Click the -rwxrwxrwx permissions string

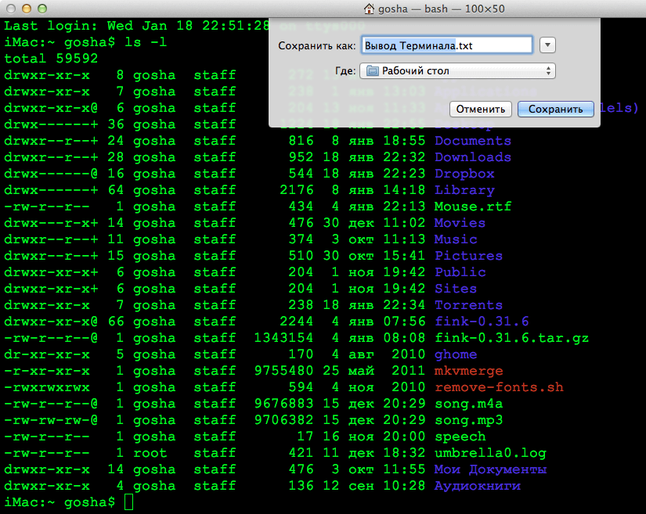47,387
